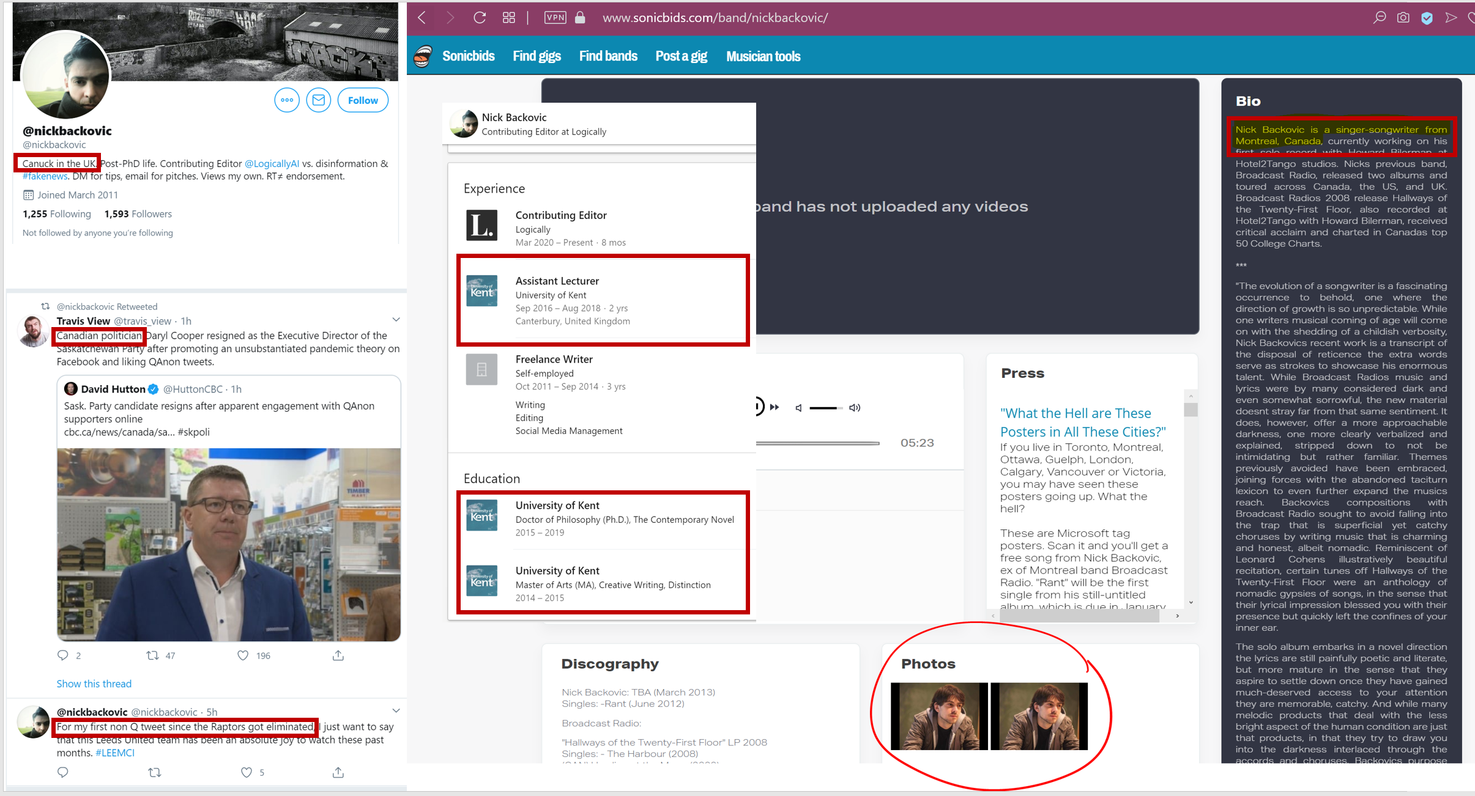Expand the Leeds United tweet options chevron
Screen dimensions: 1475x796
coord(396,710)
